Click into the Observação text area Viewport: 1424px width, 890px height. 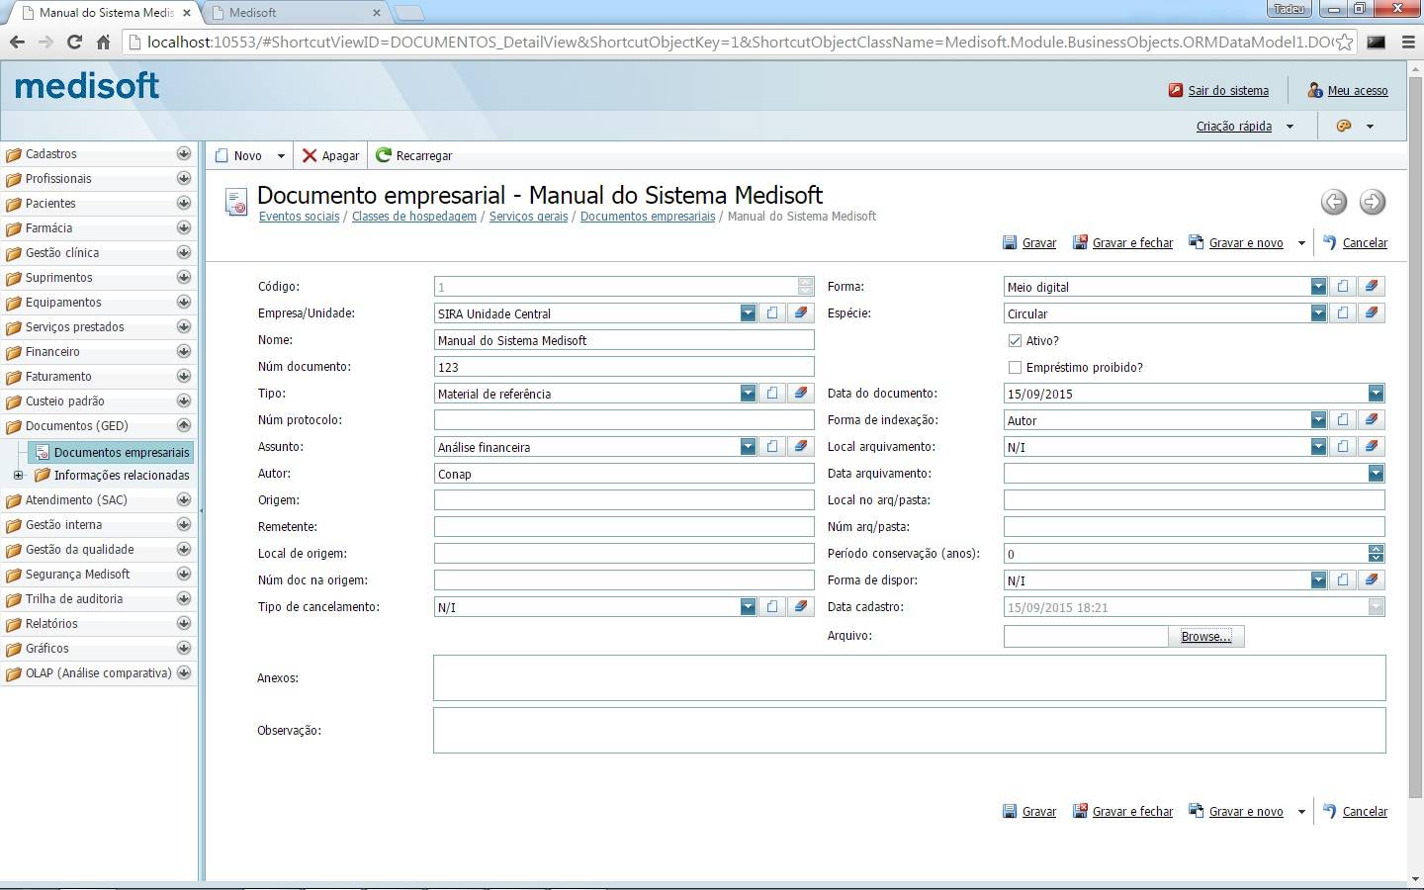910,730
